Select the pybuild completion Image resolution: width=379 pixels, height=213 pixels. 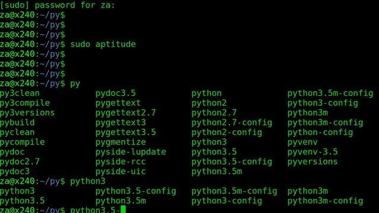(17, 122)
